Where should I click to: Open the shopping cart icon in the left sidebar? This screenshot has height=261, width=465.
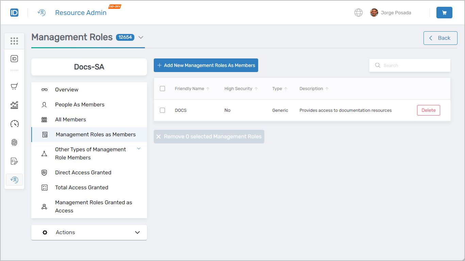(14, 86)
